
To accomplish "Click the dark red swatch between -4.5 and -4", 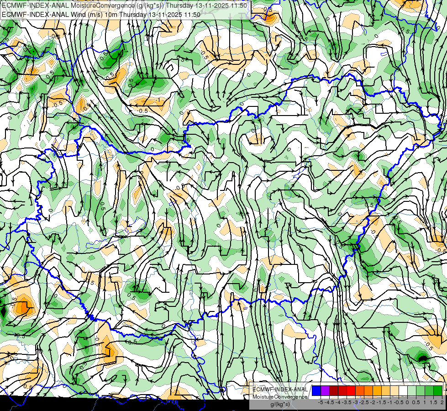I will 334,390.
